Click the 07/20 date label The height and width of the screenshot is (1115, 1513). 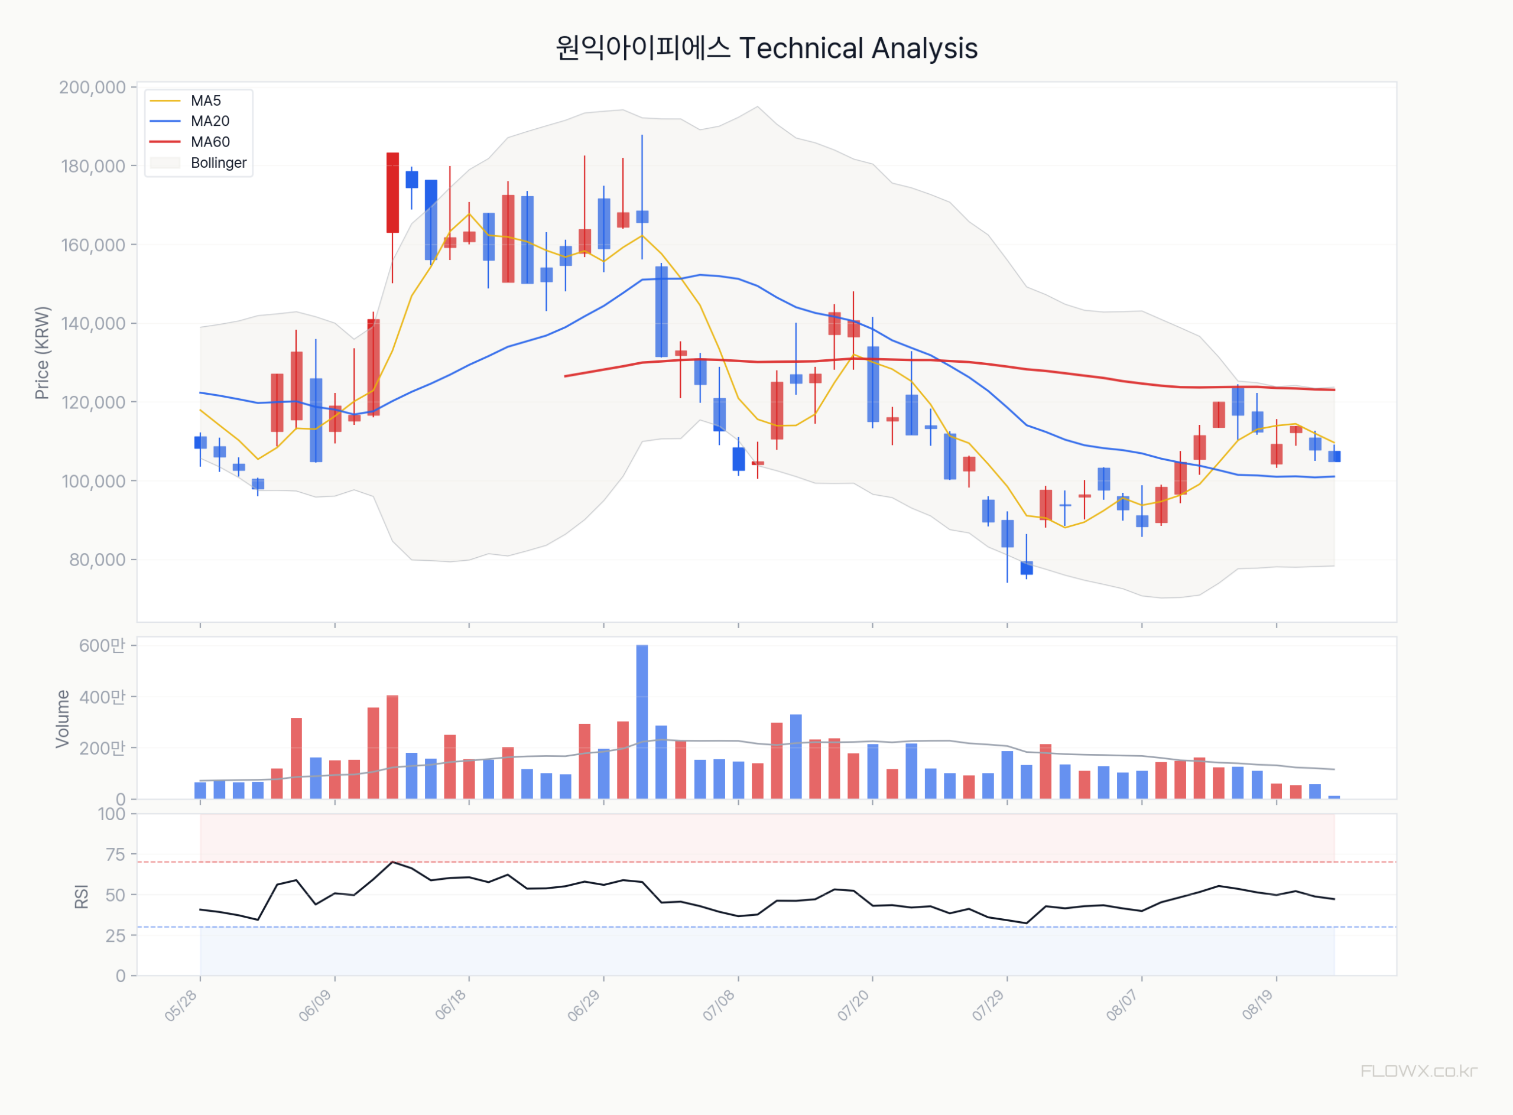click(853, 1005)
